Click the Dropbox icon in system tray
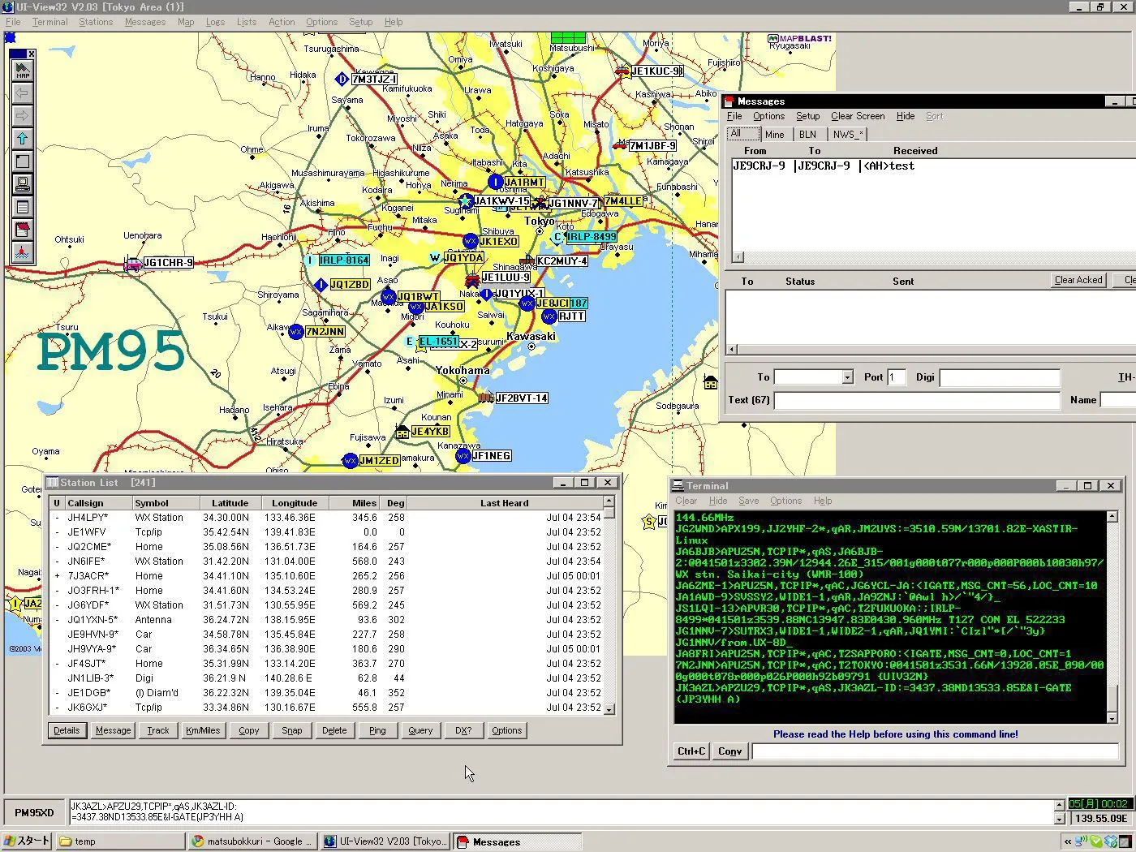The width and height of the screenshot is (1136, 852). click(1111, 841)
